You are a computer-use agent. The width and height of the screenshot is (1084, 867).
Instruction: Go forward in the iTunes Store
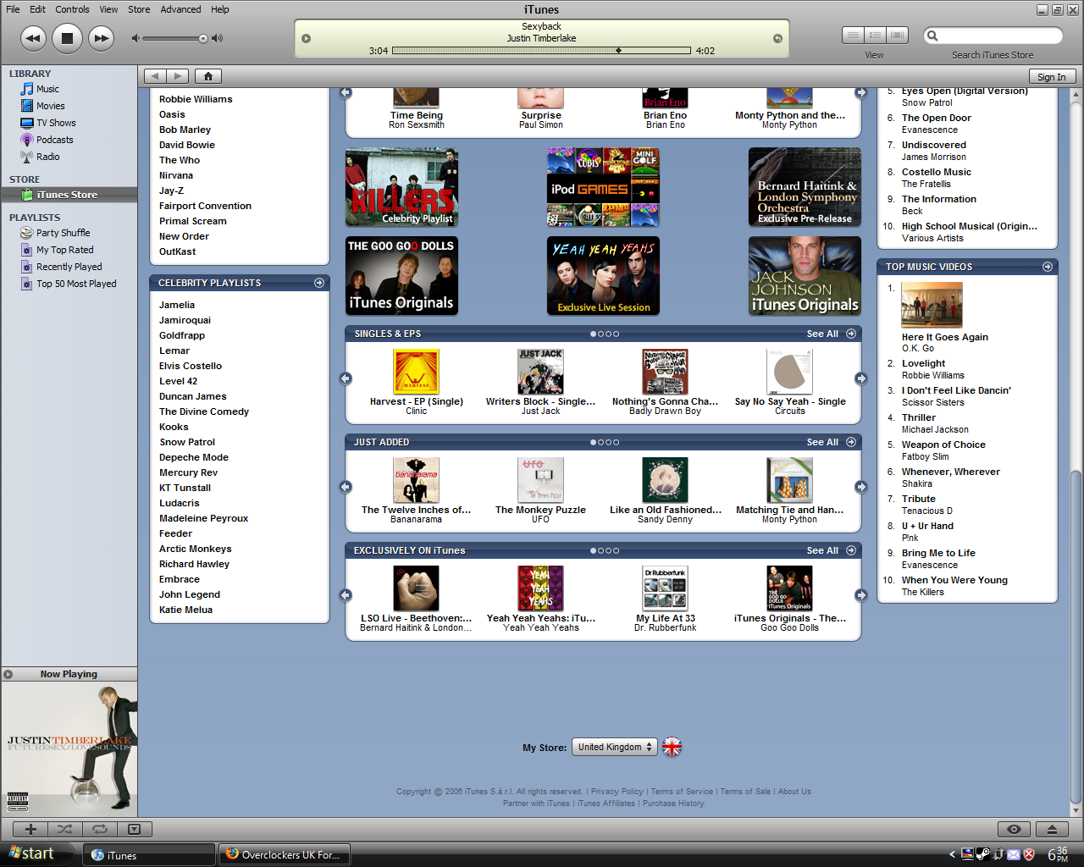click(x=178, y=76)
